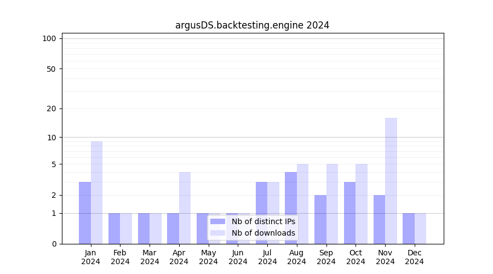Click the tall Nov 2024 downloads bar
493x274 pixels.
[x=391, y=181]
